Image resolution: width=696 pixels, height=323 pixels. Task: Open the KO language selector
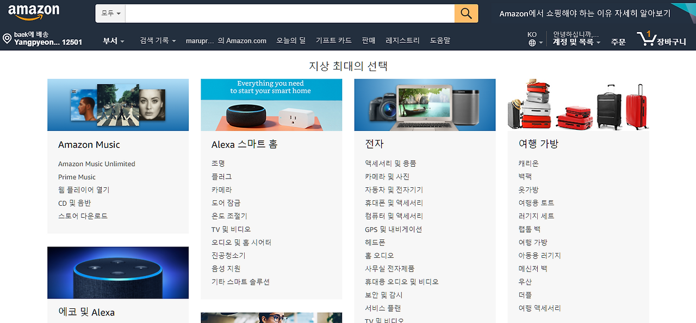pos(532,35)
